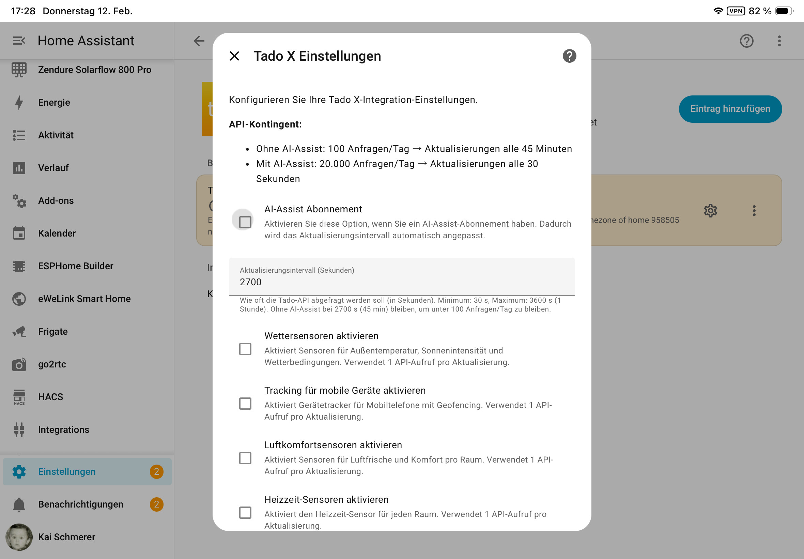Tick Heizzeit-Sensoren aktivieren checkbox
Screen dimensions: 804x559
[245, 512]
